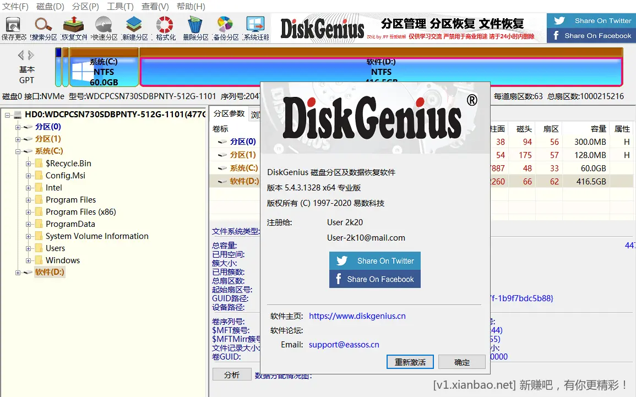636x397 pixels.
Task: Expand the 软件(D:) tree node
Action: pos(18,273)
